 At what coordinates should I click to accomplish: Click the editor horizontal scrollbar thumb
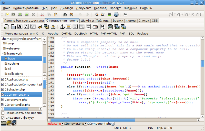tap(93, 120)
